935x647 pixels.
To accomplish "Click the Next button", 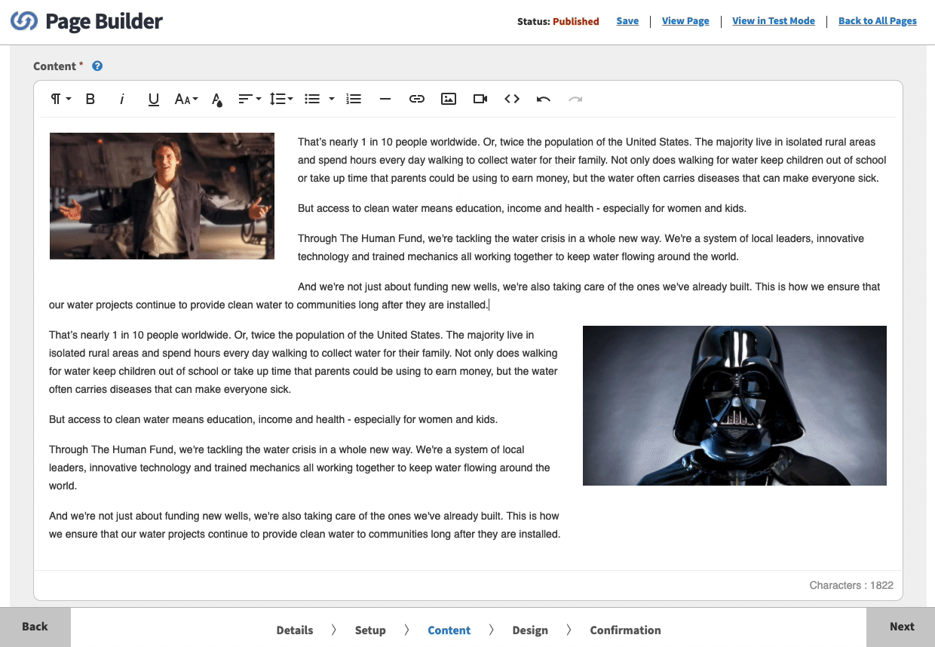I will click(901, 627).
